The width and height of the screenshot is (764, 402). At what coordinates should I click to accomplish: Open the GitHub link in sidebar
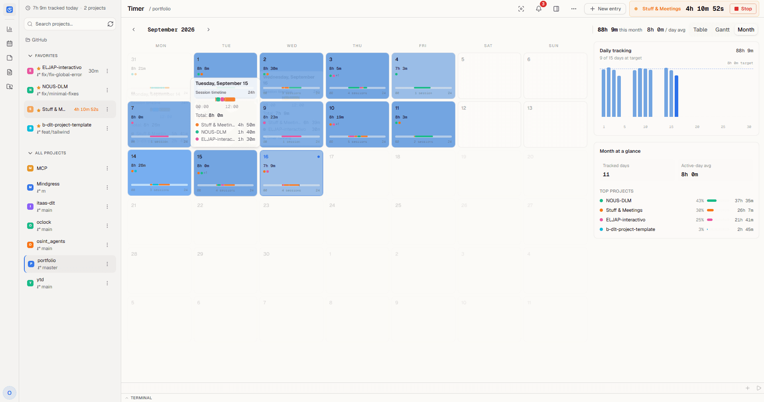point(36,40)
